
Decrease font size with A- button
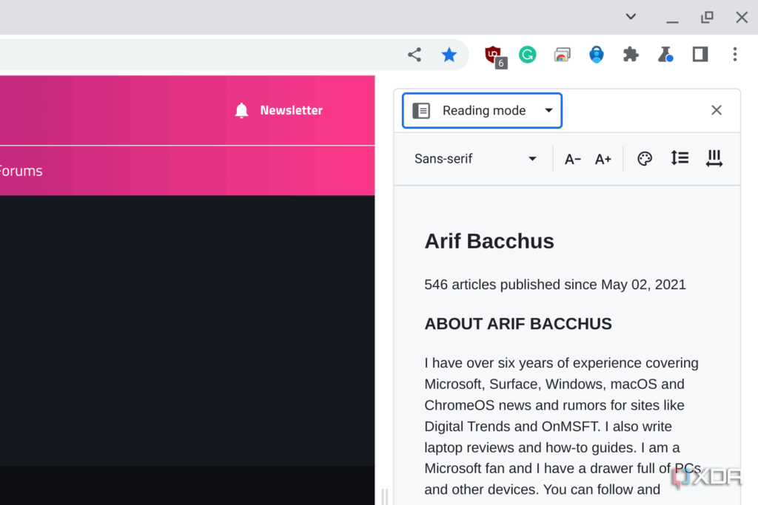point(572,159)
